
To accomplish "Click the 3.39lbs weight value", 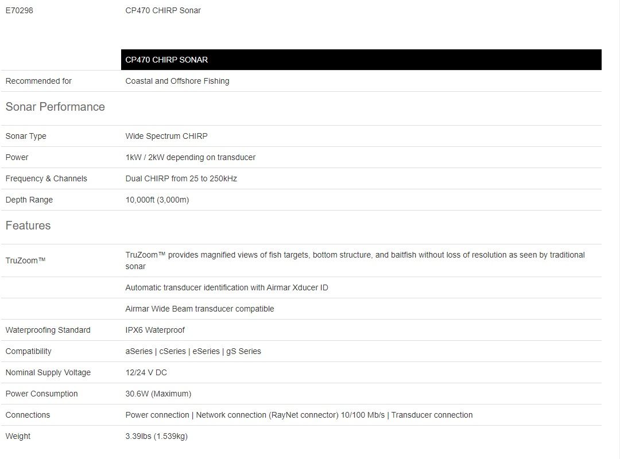I will [x=157, y=436].
